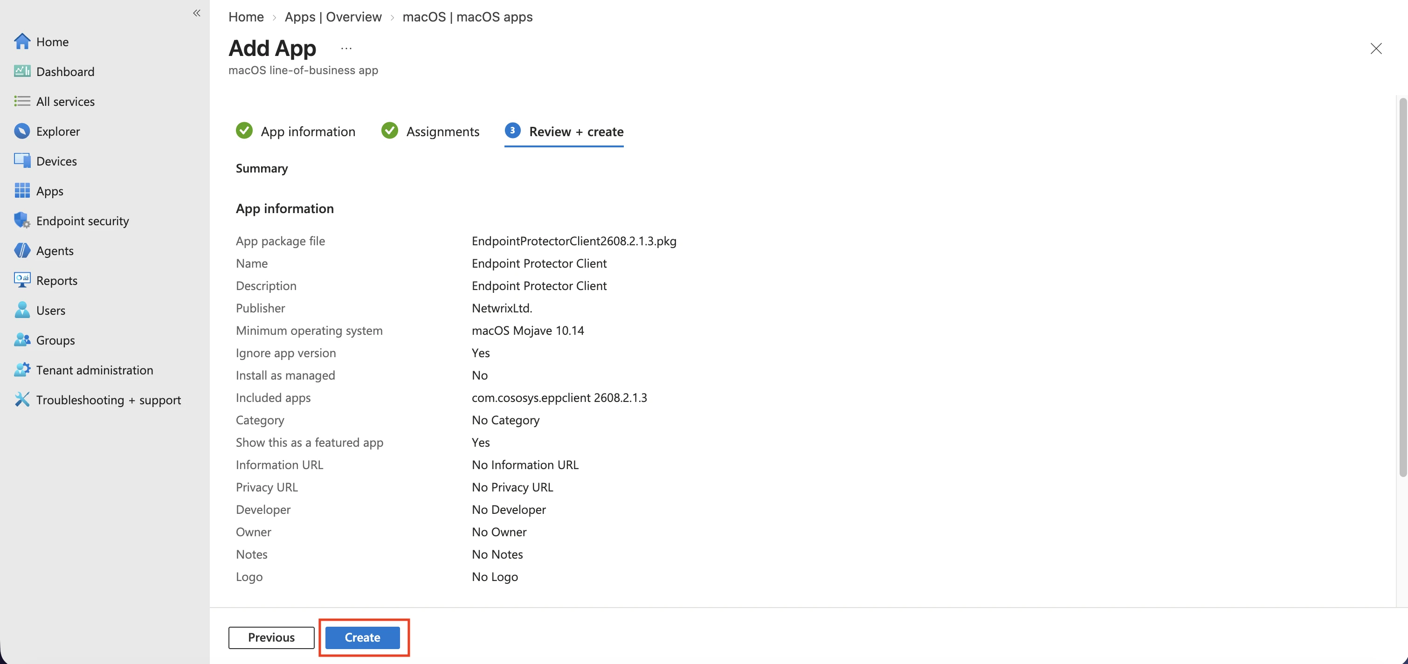
Task: Click the All services list icon
Action: (22, 101)
